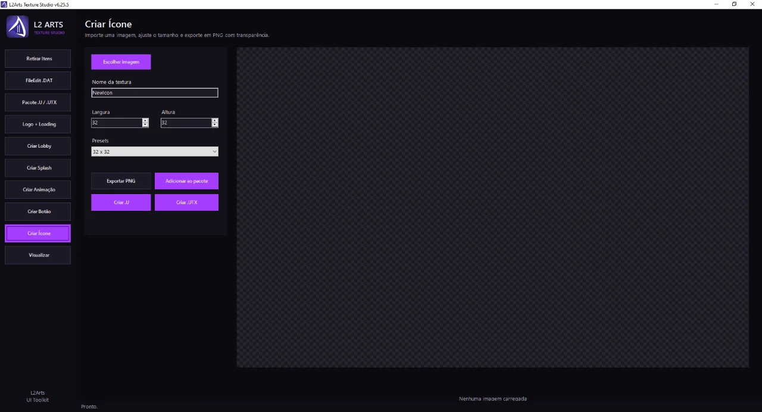The image size is (762, 412).
Task: Select Criar Splash in the sidebar
Action: pyautogui.click(x=38, y=168)
